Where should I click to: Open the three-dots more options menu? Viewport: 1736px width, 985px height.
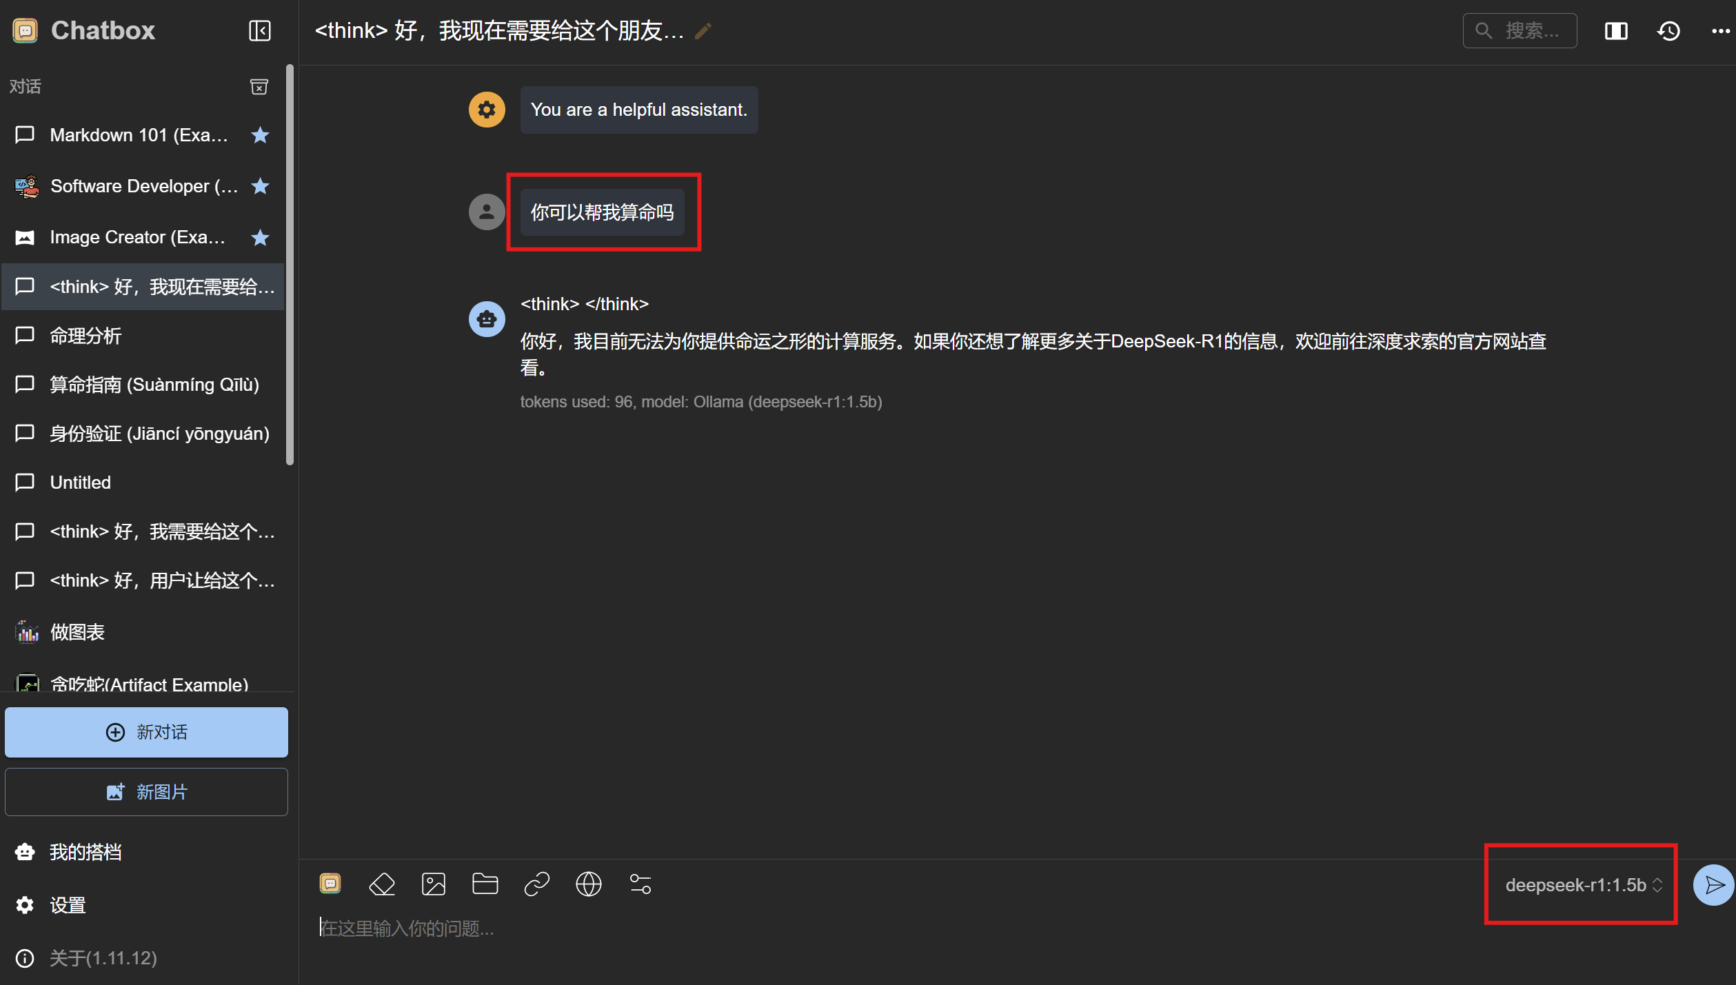1721,31
